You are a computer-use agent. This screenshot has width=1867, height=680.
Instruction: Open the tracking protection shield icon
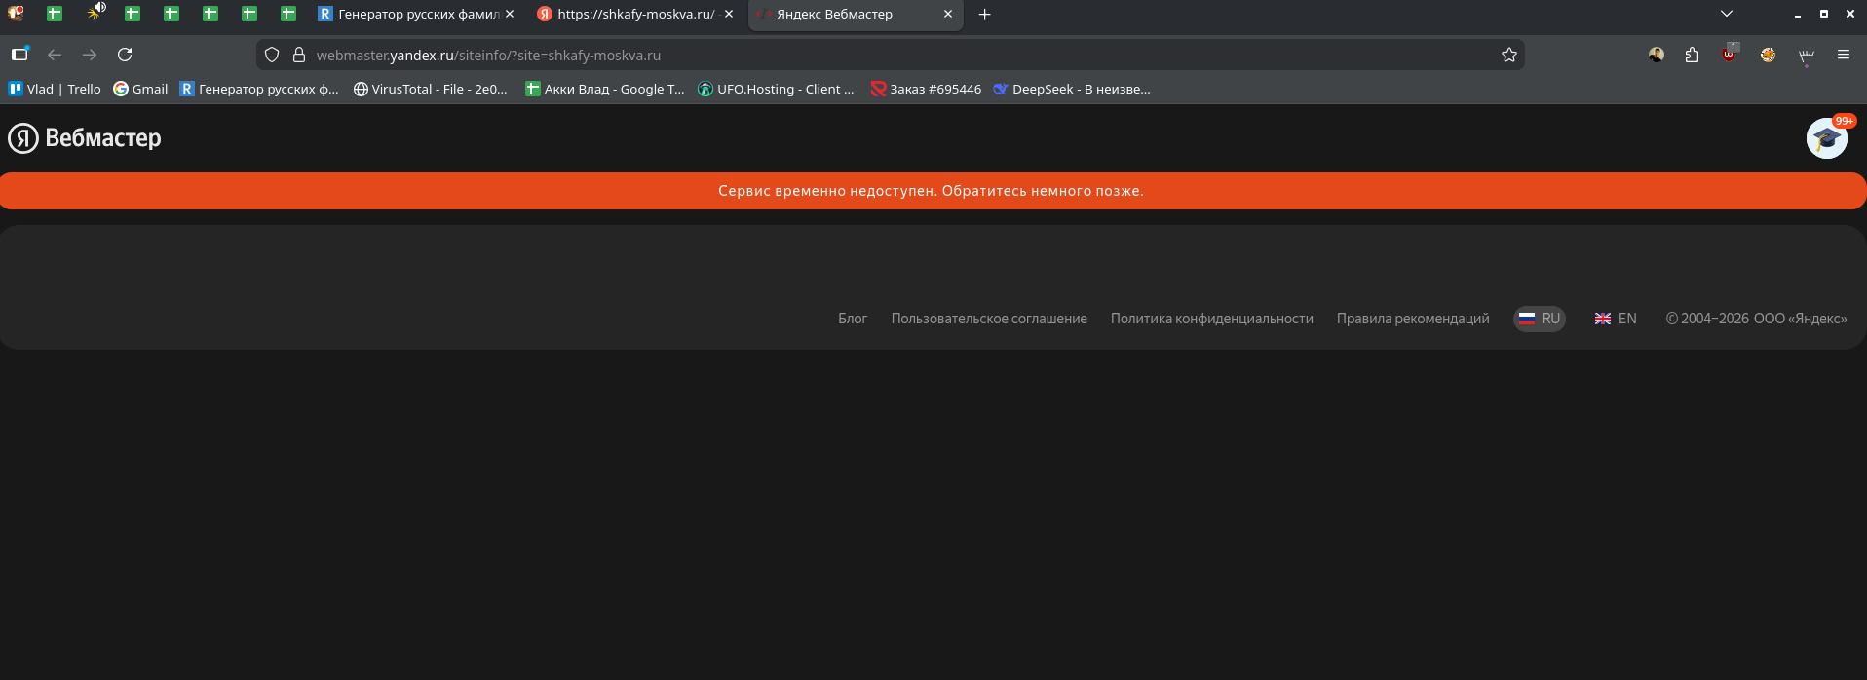(x=272, y=56)
